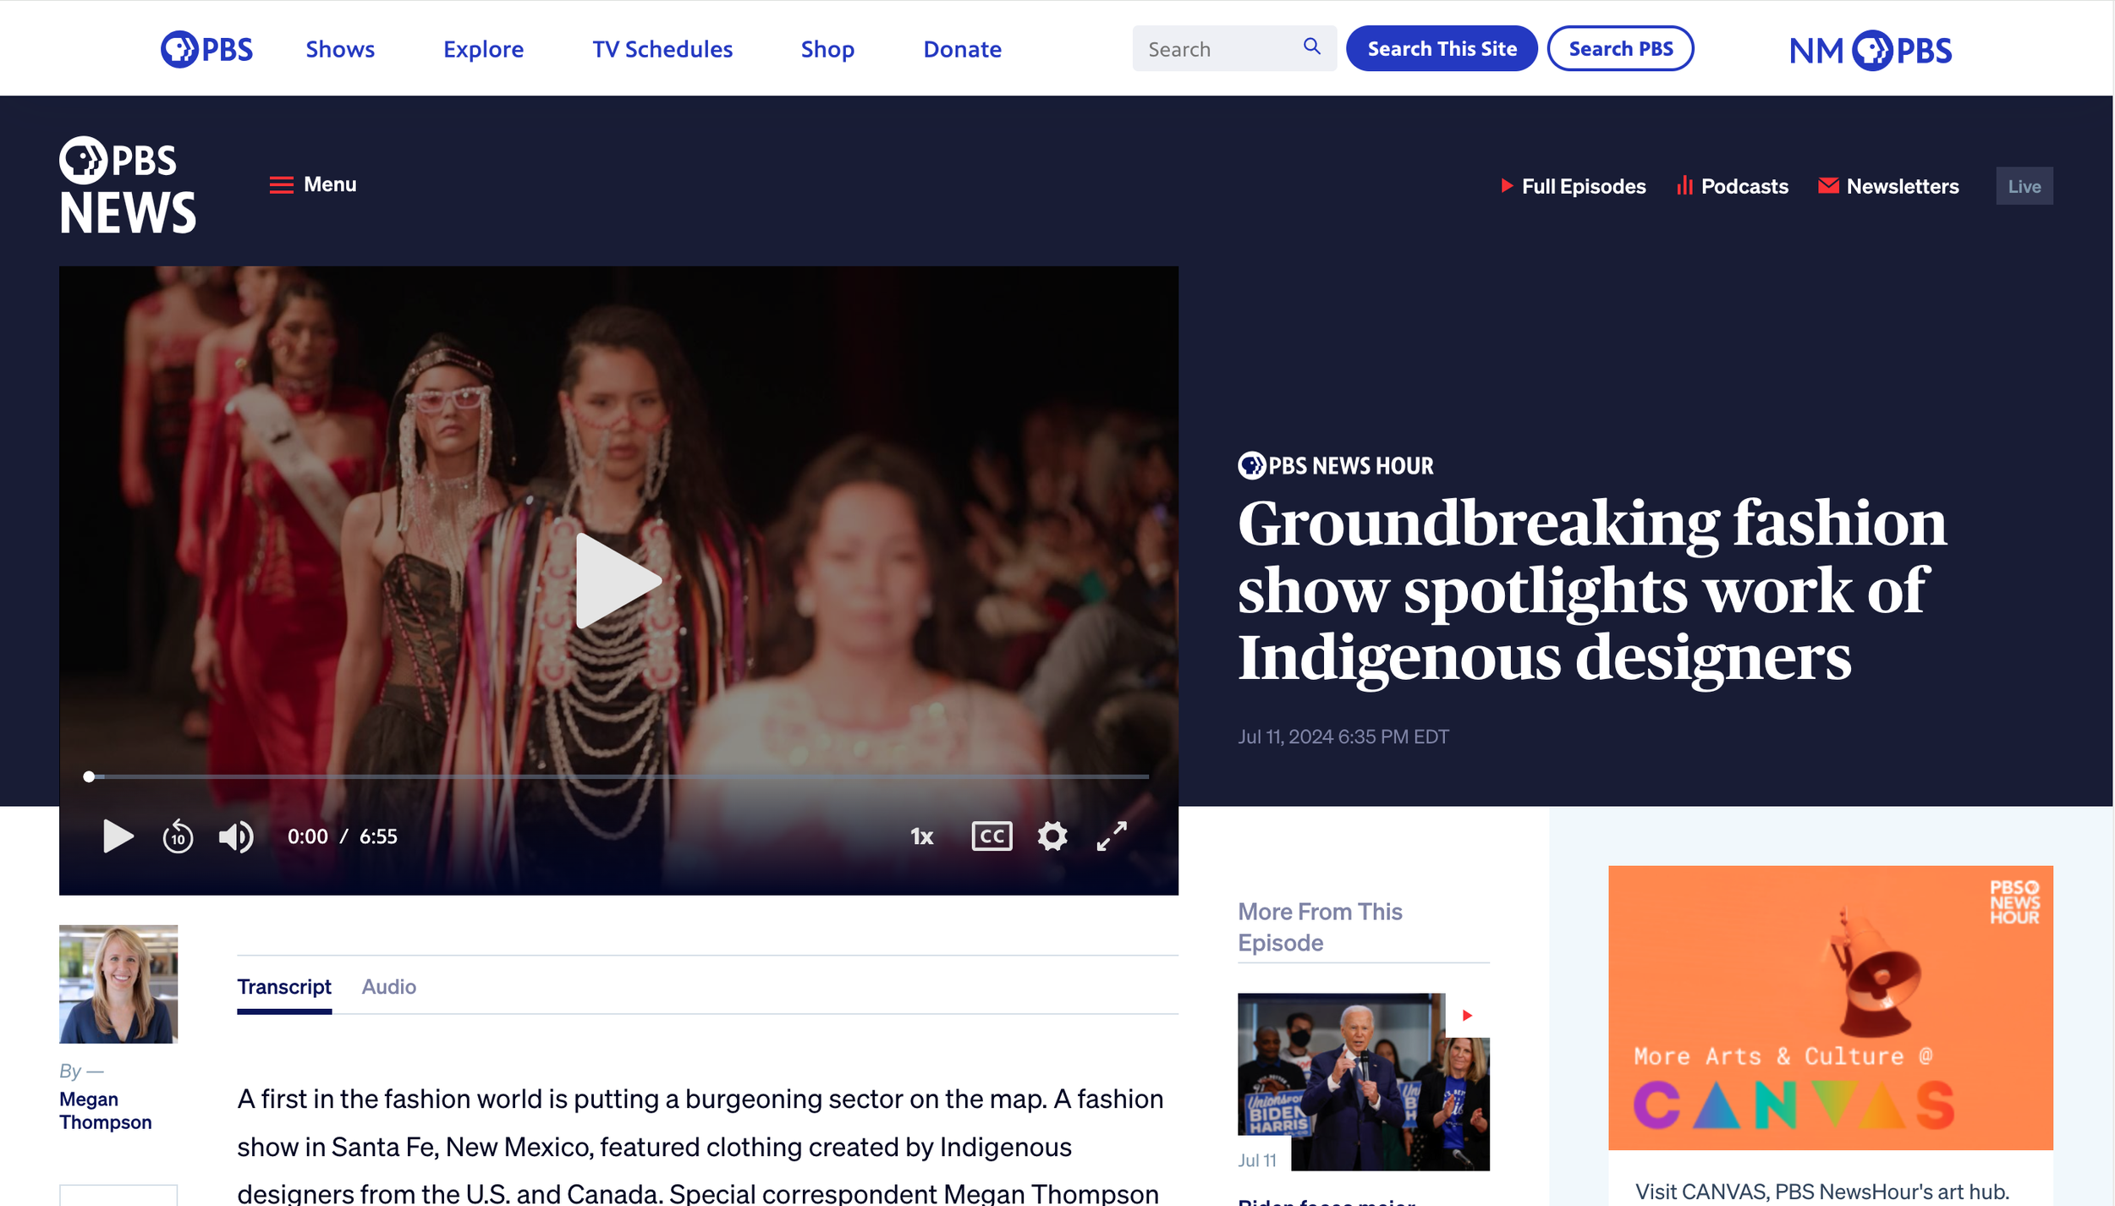Switch to the Audio tab
The width and height of the screenshot is (2115, 1206).
(x=389, y=987)
